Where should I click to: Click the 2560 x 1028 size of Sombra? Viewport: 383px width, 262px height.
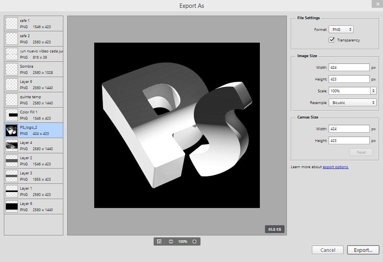pyautogui.click(x=43, y=73)
